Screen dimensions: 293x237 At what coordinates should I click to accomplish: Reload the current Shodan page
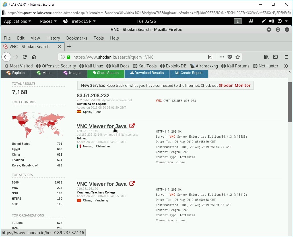point(25,57)
